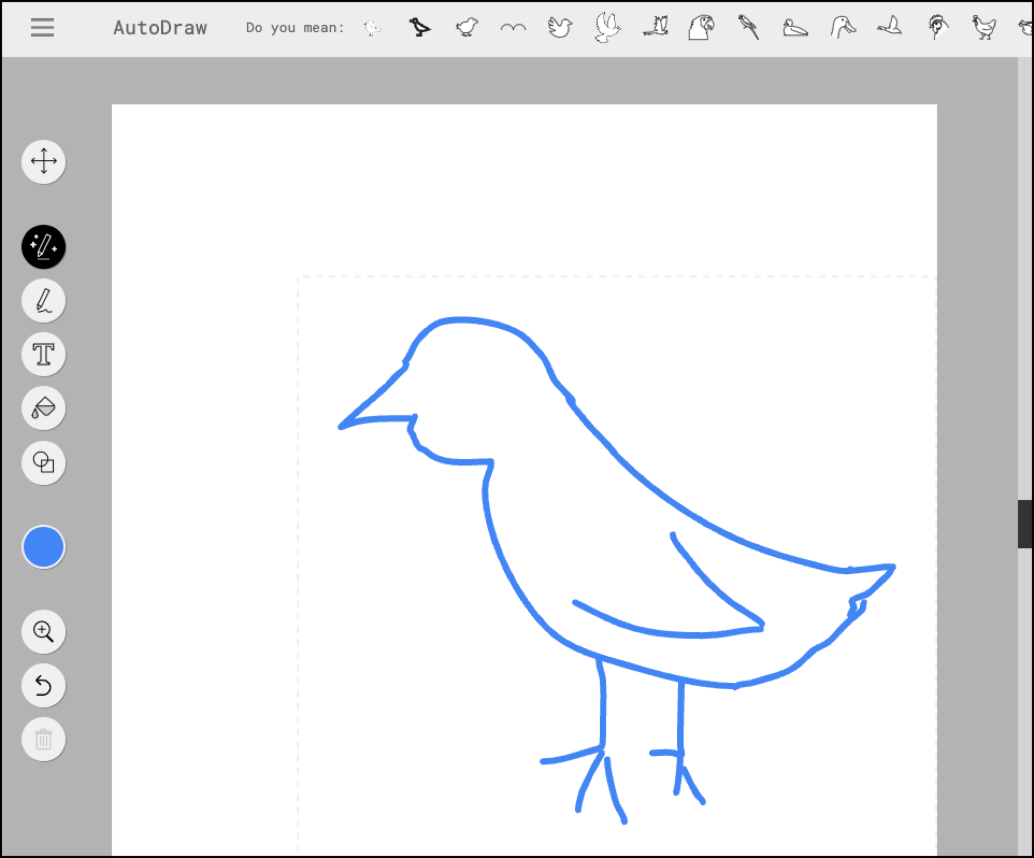Activate the AutoDraw magic pencil tool
The image size is (1034, 858).
[44, 247]
